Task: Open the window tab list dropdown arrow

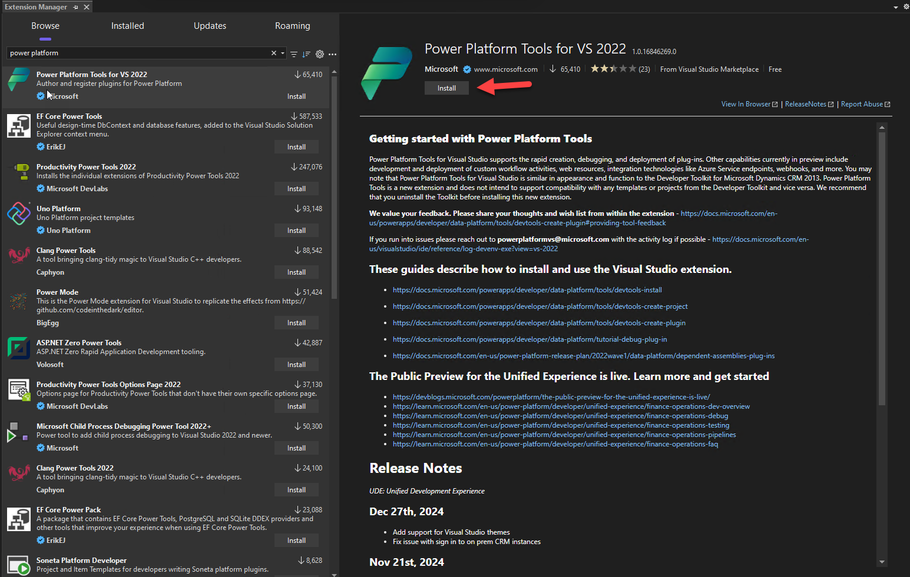Action: [896, 7]
